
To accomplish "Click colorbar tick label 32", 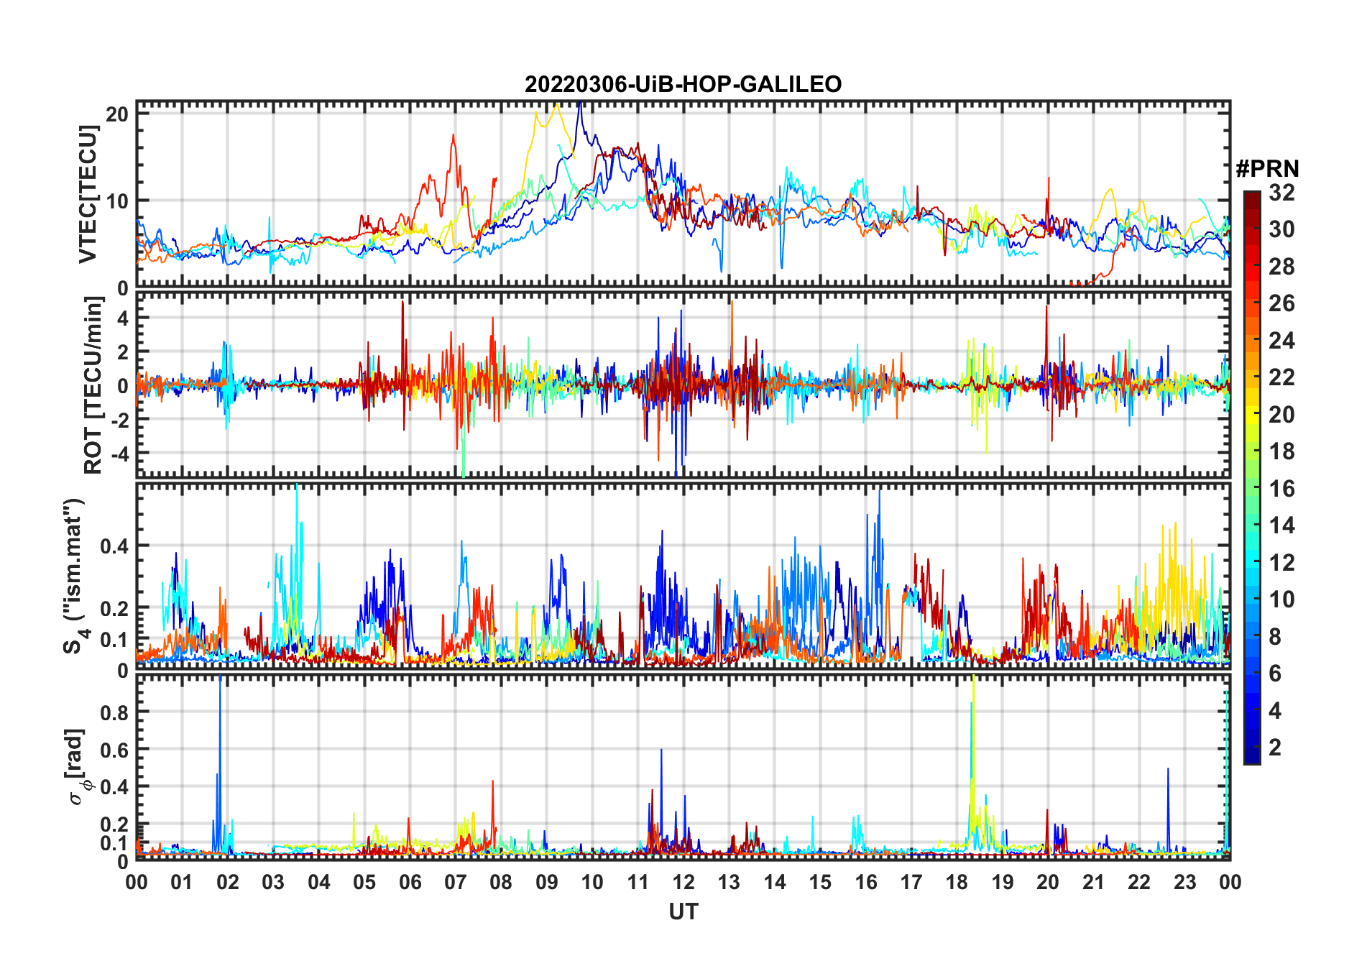I will pyautogui.click(x=1281, y=193).
